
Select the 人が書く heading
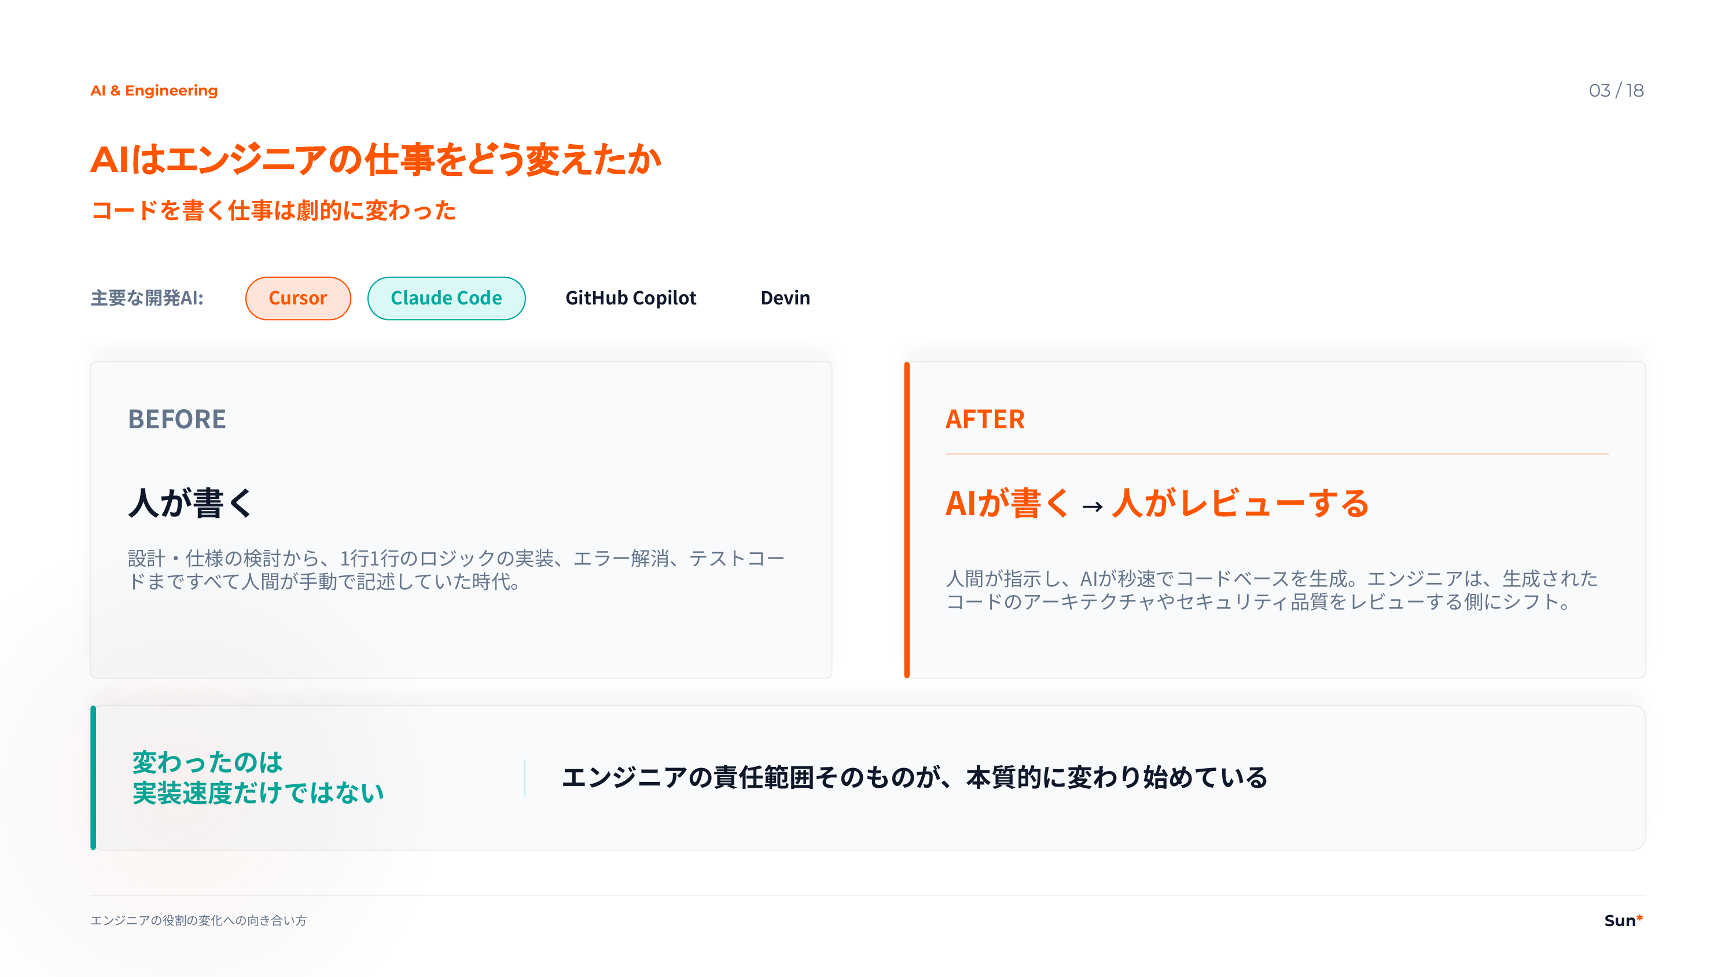pyautogui.click(x=191, y=503)
